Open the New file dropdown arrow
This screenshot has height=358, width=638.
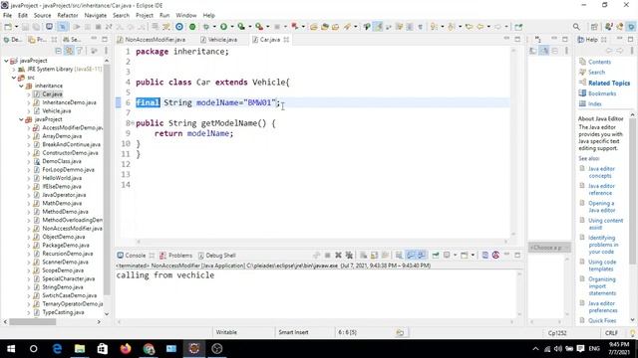pyautogui.click(x=16, y=27)
